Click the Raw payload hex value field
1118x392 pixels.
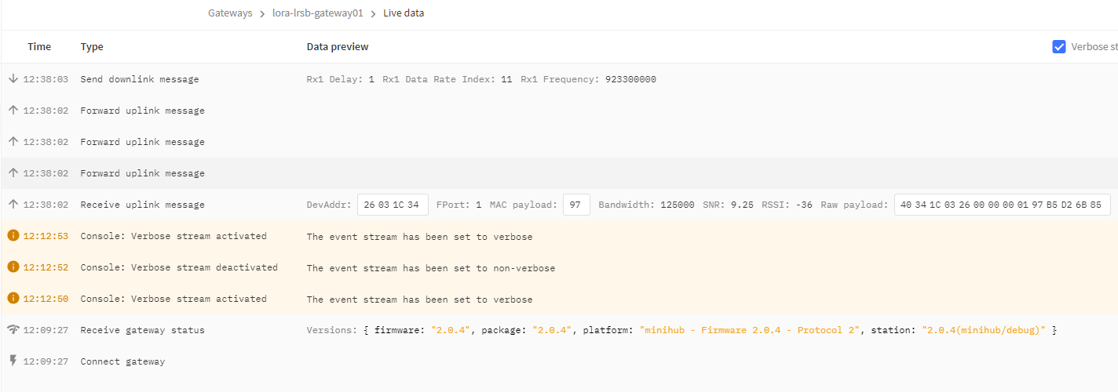coord(1001,205)
